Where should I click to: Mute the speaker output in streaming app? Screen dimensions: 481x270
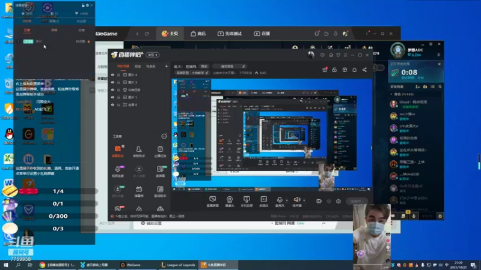click(x=297, y=202)
